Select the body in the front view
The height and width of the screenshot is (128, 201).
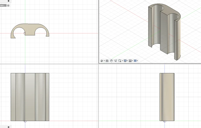30,97
